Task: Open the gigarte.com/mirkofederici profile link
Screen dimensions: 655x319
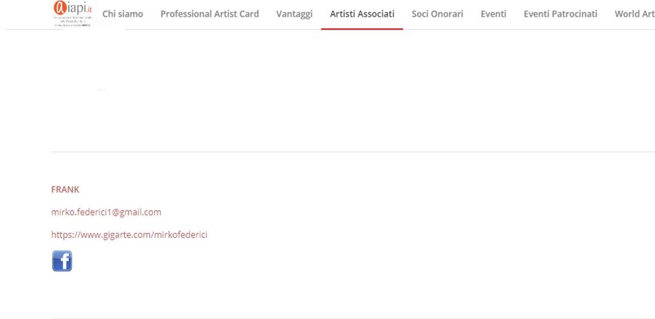Action: [129, 234]
